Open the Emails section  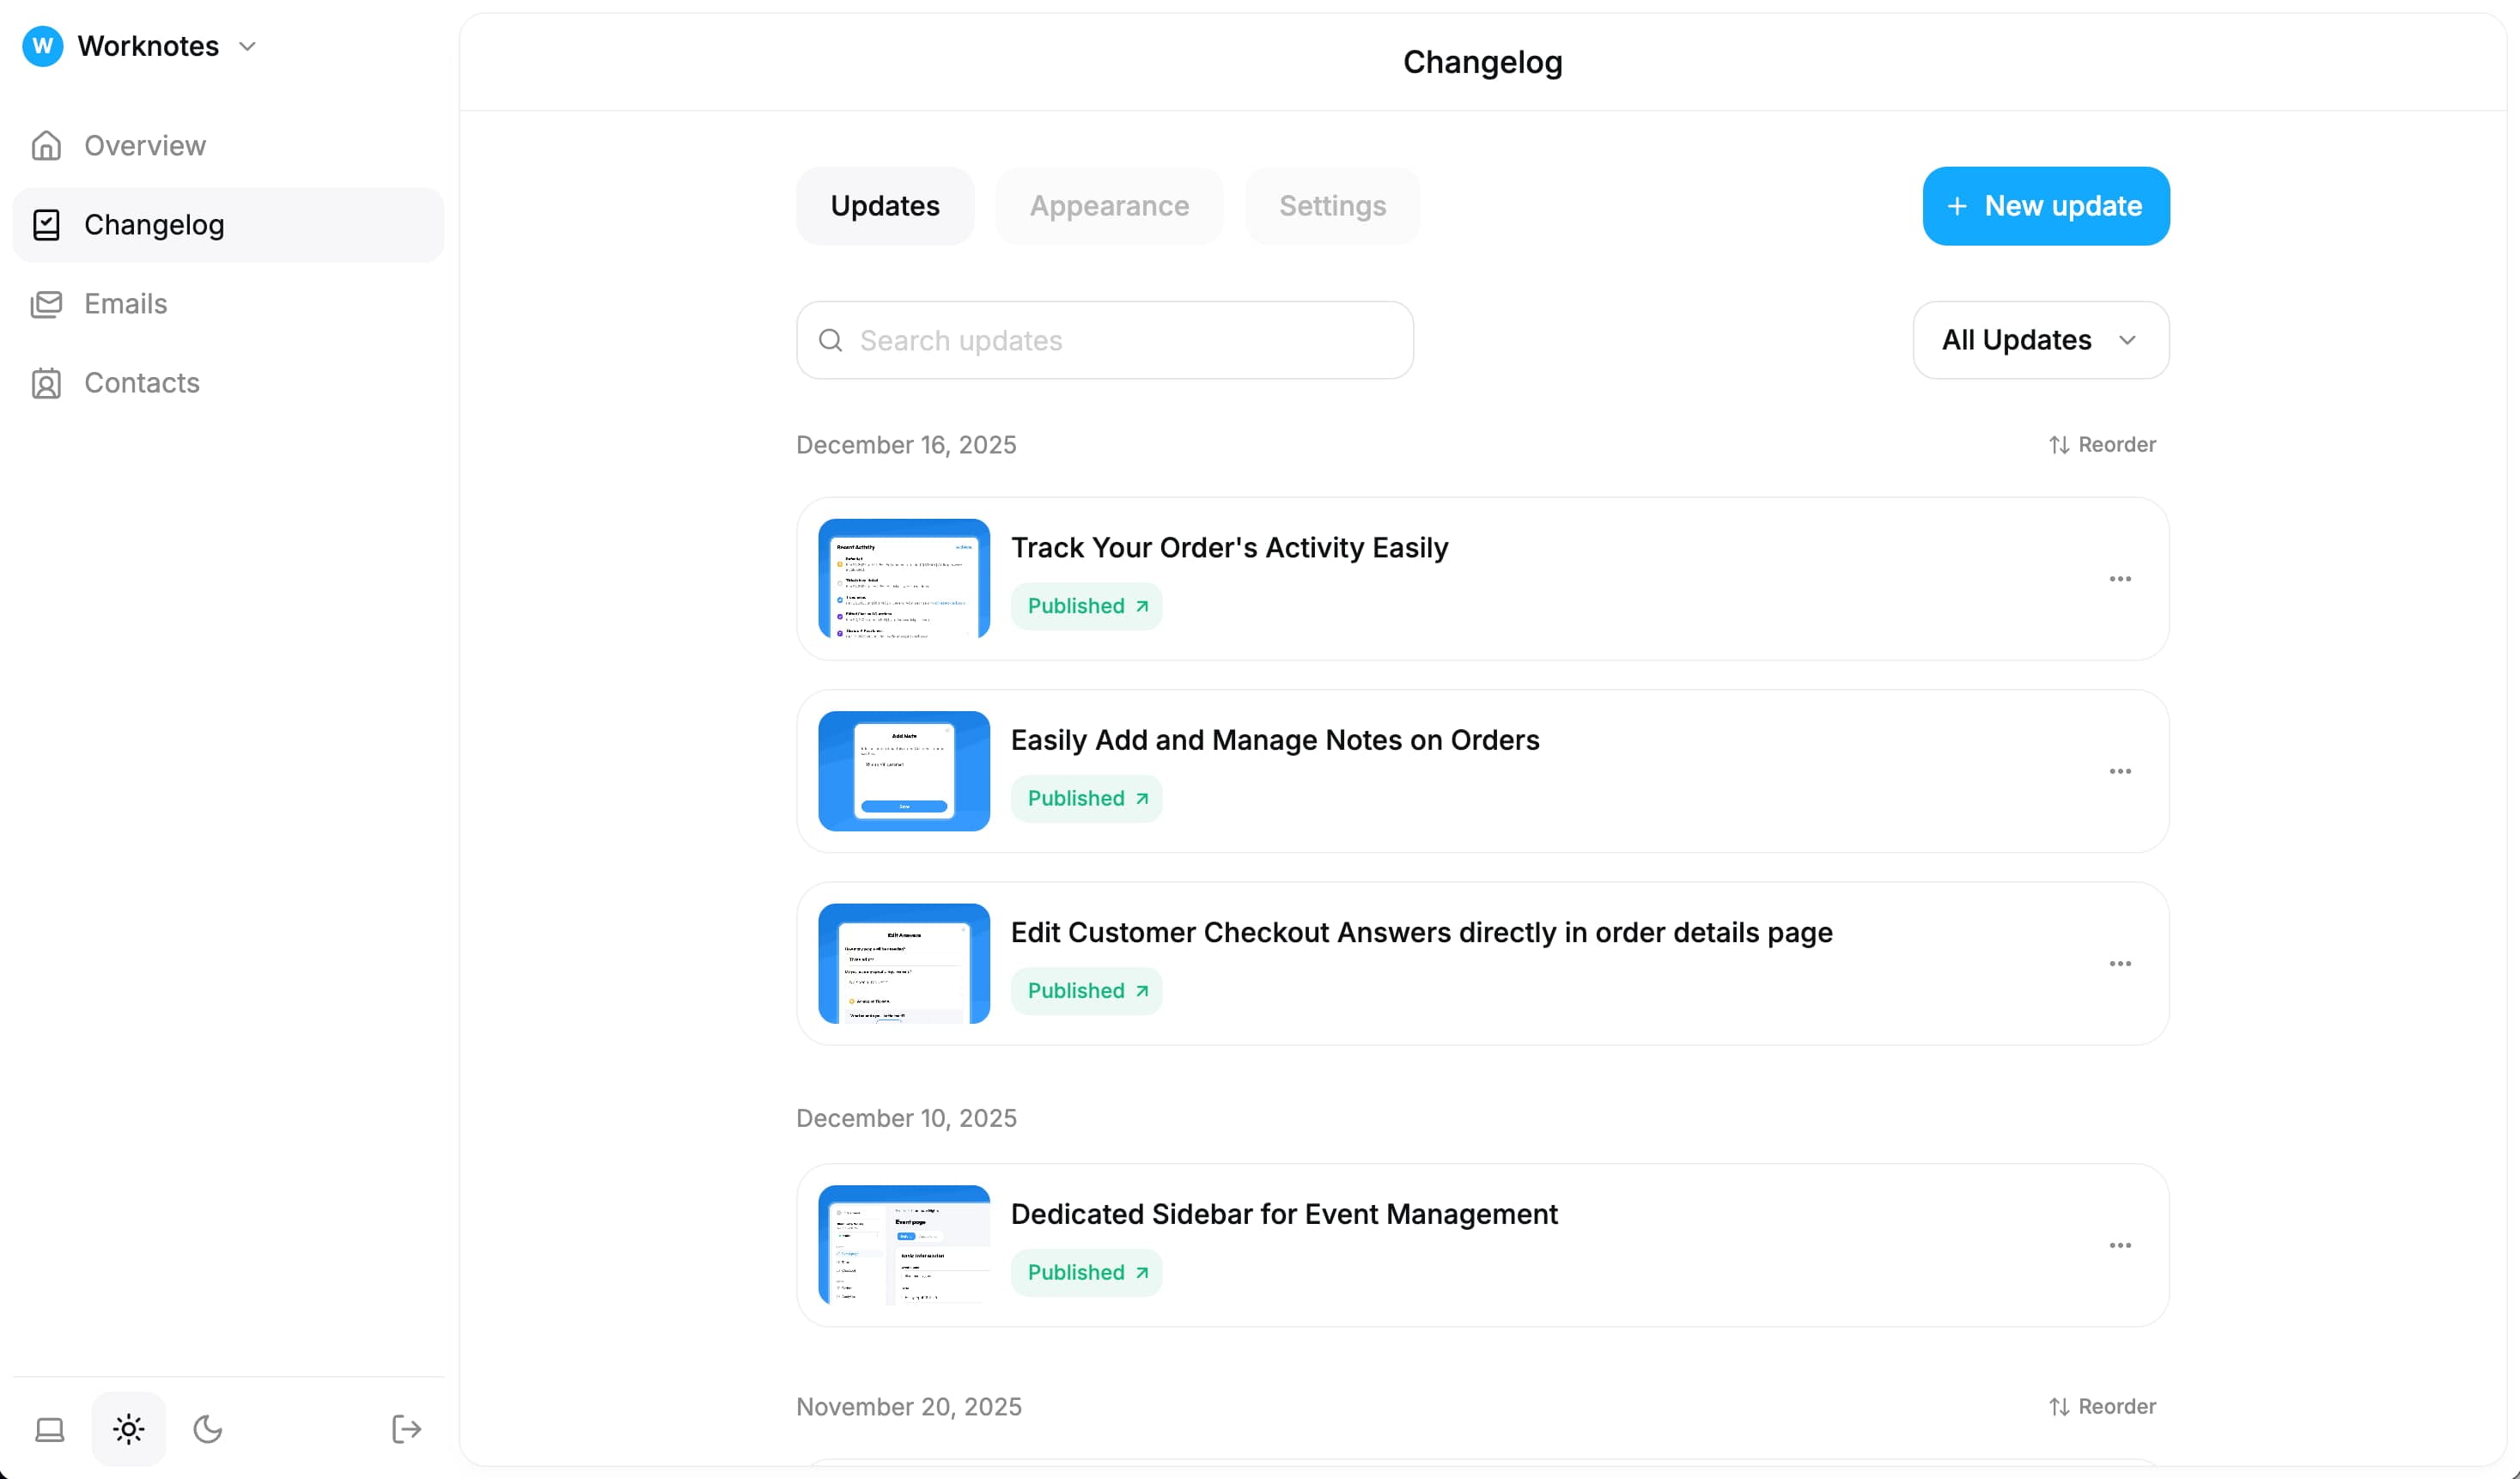coord(125,303)
